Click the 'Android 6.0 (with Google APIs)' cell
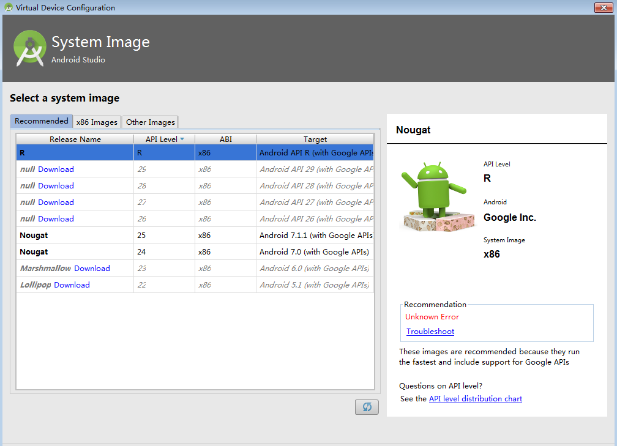The image size is (617, 446). [x=315, y=268]
